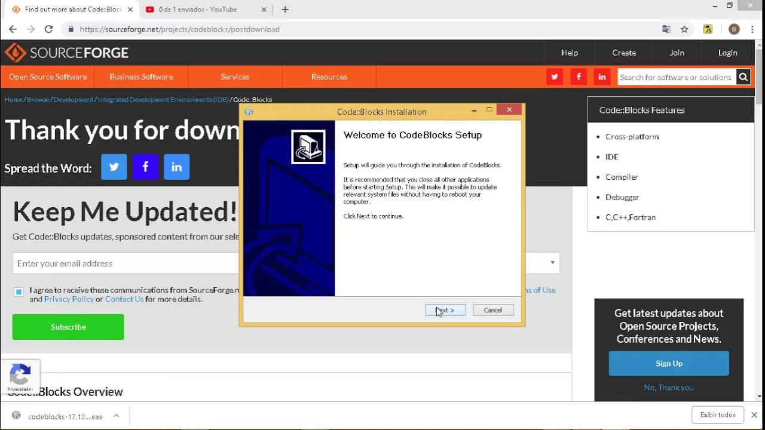Open the Open Source Software menu
This screenshot has height=430, width=765.
pyautogui.click(x=48, y=77)
